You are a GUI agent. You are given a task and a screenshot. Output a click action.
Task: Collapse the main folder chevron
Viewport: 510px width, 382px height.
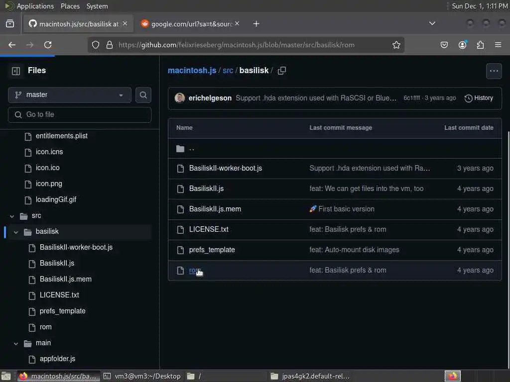point(16,343)
